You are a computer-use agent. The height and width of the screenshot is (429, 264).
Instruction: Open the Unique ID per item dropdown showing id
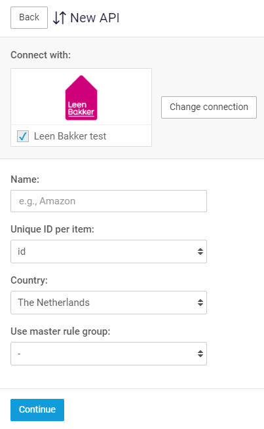pyautogui.click(x=109, y=252)
